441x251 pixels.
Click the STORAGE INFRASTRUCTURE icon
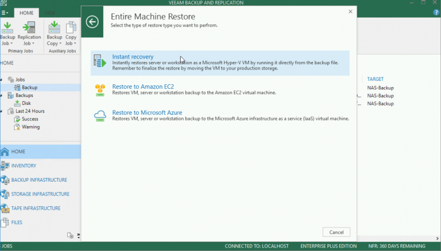click(5, 194)
